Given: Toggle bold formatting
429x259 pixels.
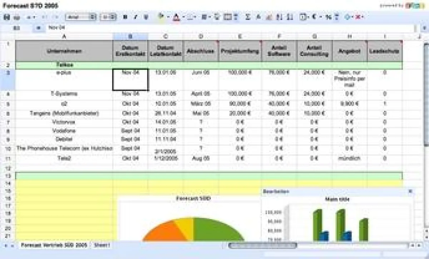Looking at the screenshot, I should (124, 16).
